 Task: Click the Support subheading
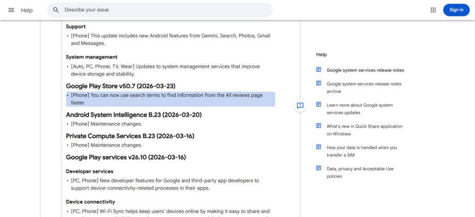[76, 26]
